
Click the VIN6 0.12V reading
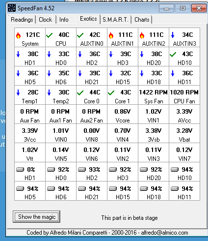point(92,152)
